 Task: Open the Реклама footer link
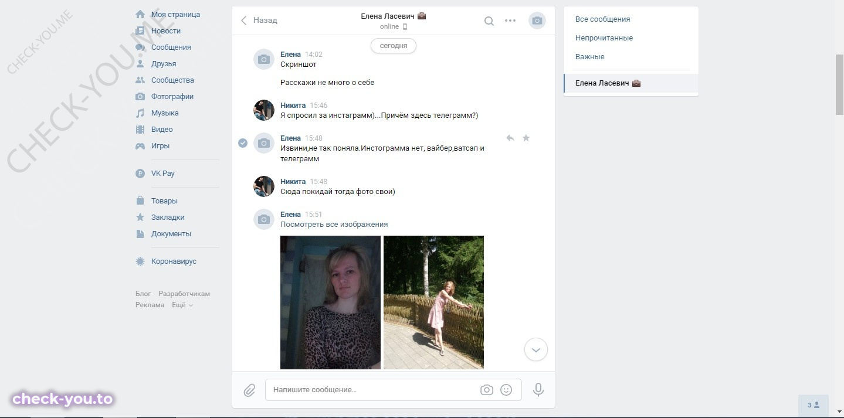point(150,305)
